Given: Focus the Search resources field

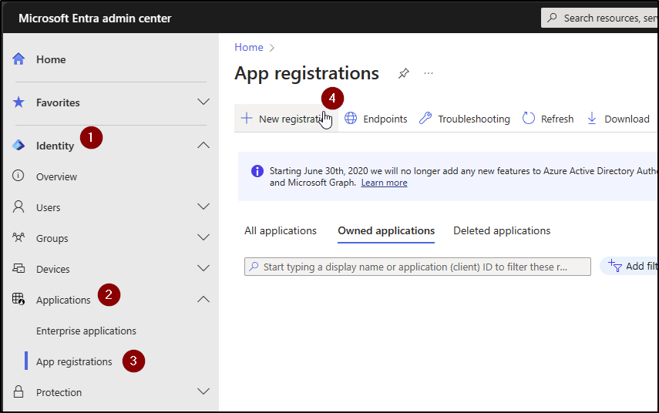Looking at the screenshot, I should (x=600, y=18).
